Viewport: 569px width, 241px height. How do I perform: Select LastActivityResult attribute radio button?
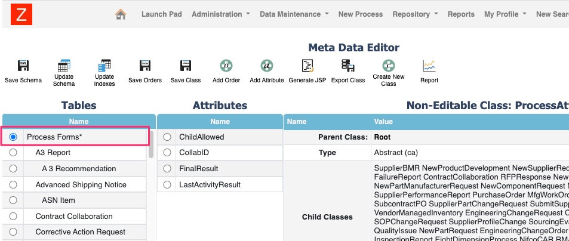167,184
